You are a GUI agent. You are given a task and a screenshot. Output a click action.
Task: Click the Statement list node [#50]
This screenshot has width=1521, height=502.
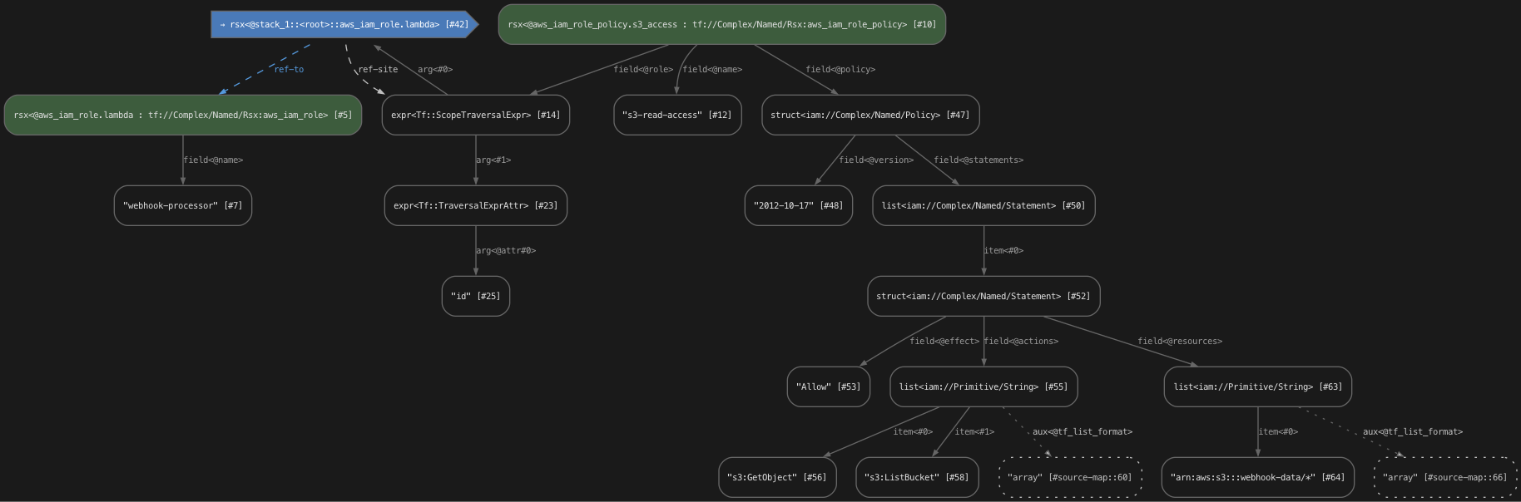coord(983,205)
